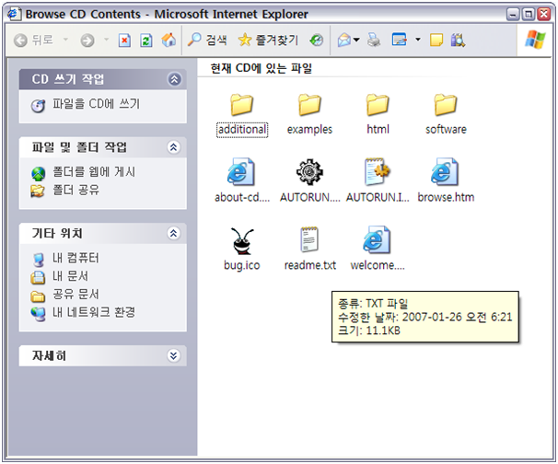Select the AUTORUN.I... setup info file icon
Screen dimensions: 558x464
click(378, 172)
